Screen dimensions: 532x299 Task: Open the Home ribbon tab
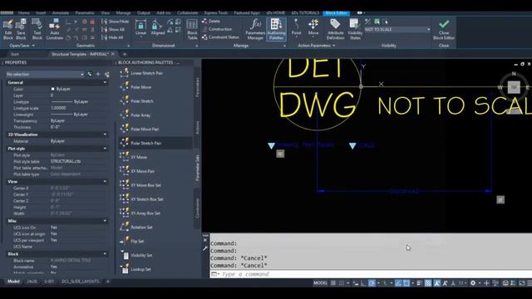pos(23,13)
